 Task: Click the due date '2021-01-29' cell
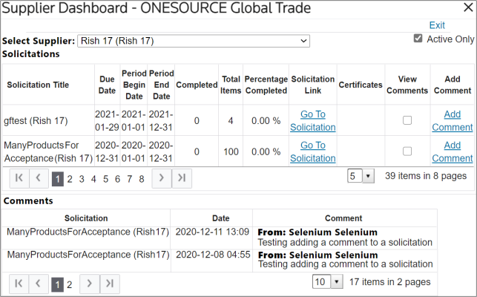(x=107, y=120)
